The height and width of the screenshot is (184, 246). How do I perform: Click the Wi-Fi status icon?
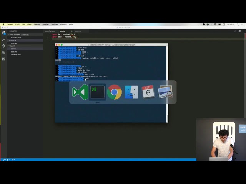pos(215,25)
